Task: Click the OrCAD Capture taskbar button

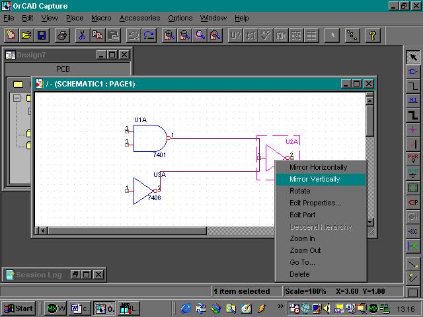Action: point(104,308)
